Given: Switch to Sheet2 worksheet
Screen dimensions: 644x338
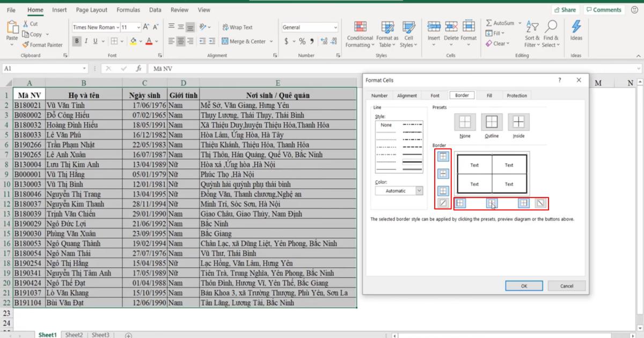Looking at the screenshot, I should (74, 334).
